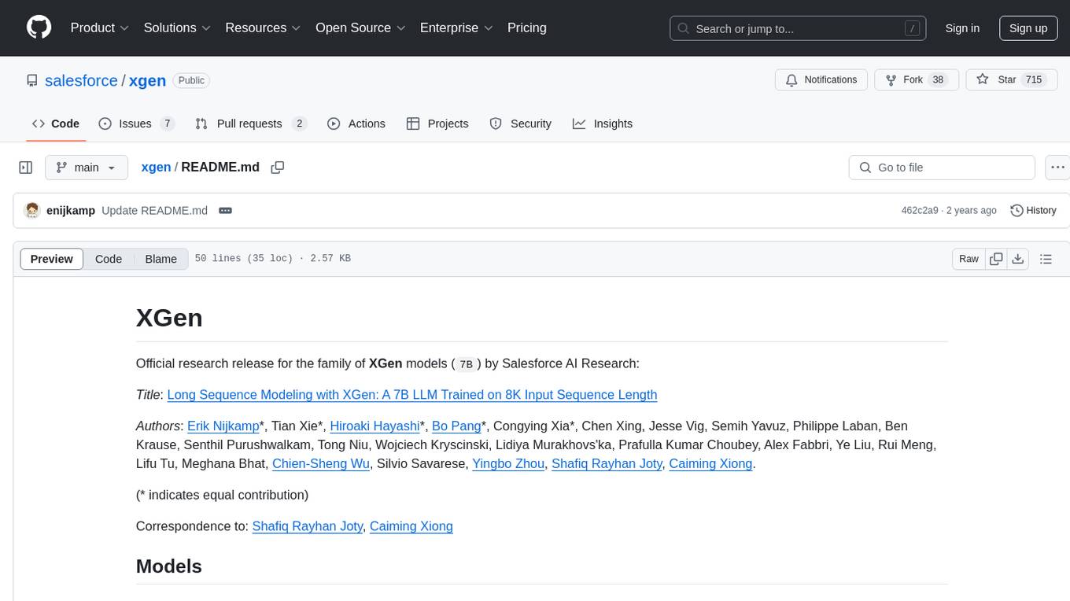
Task: Open Shafiq Rayhan Joty correspondence link
Action: [308, 527]
